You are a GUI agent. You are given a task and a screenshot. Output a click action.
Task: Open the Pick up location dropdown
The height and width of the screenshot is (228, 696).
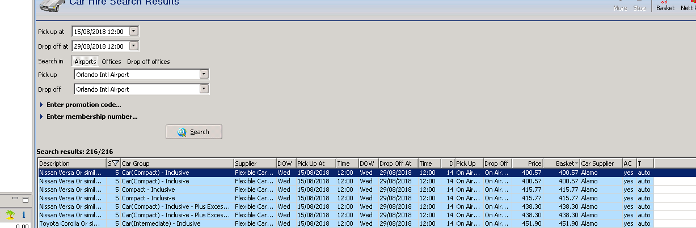(x=204, y=74)
